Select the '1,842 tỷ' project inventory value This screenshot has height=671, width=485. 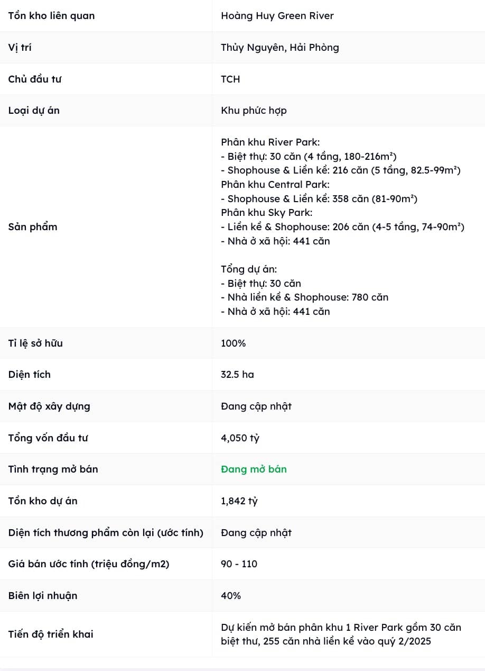pos(239,501)
